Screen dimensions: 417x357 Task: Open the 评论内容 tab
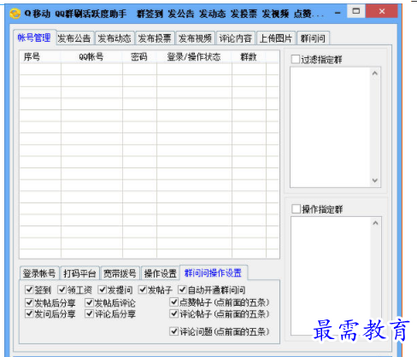click(235, 38)
